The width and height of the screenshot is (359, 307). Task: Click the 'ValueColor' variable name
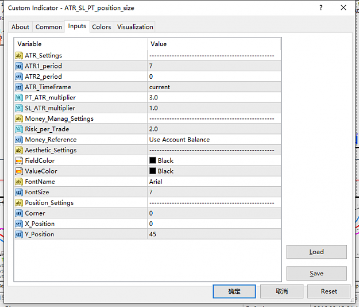(x=41, y=171)
